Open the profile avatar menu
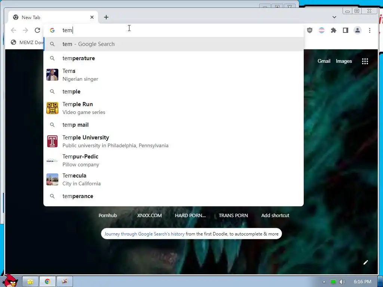 (357, 30)
